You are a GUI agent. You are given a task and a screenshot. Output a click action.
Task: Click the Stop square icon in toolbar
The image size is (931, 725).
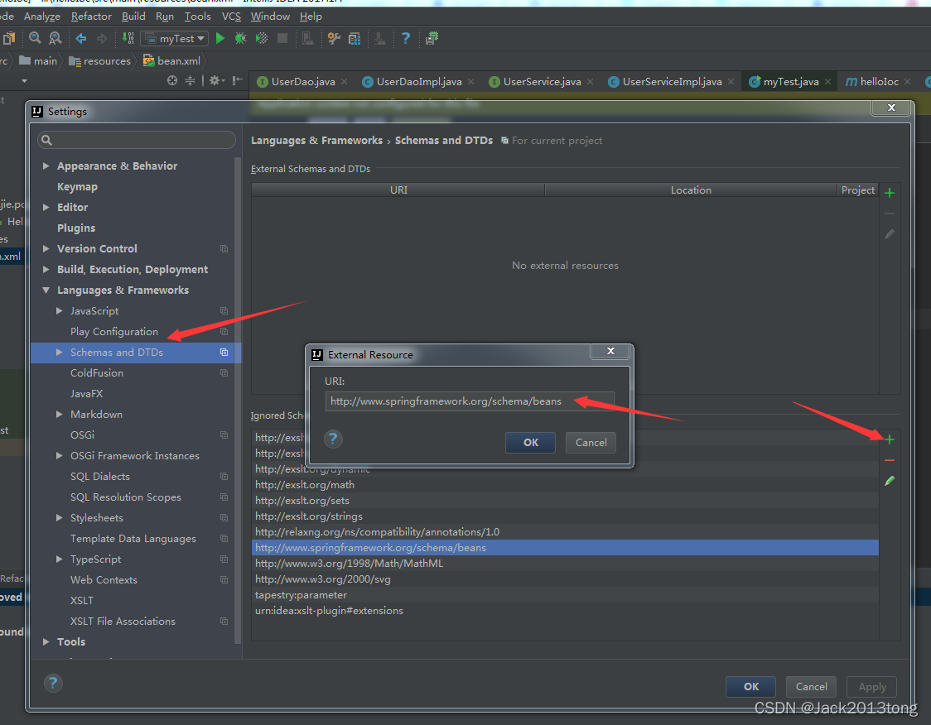point(282,39)
